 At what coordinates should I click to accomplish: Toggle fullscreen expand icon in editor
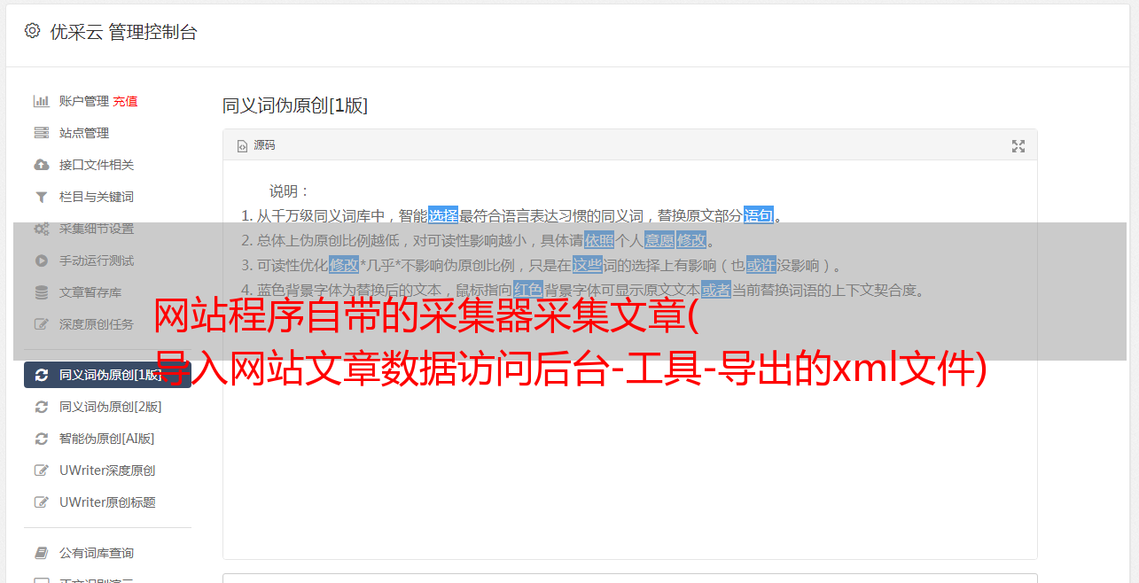1018,146
